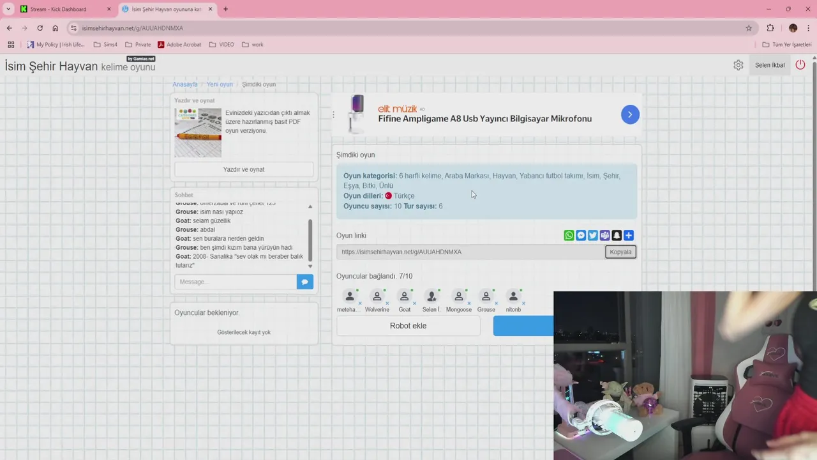Open Chrome extensions puzzle icon
Viewport: 817px width, 460px height.
(770, 28)
